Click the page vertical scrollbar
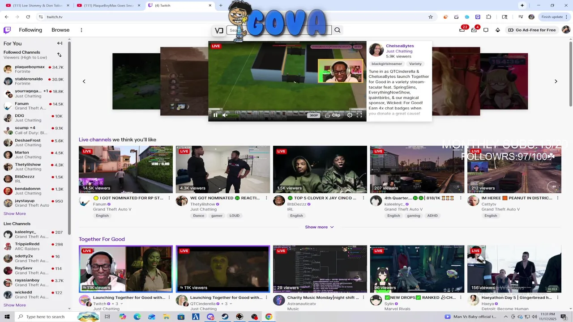This screenshot has height=322, width=573. coord(570,74)
